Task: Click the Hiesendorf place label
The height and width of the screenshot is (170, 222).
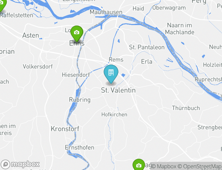Action: pos(76,75)
